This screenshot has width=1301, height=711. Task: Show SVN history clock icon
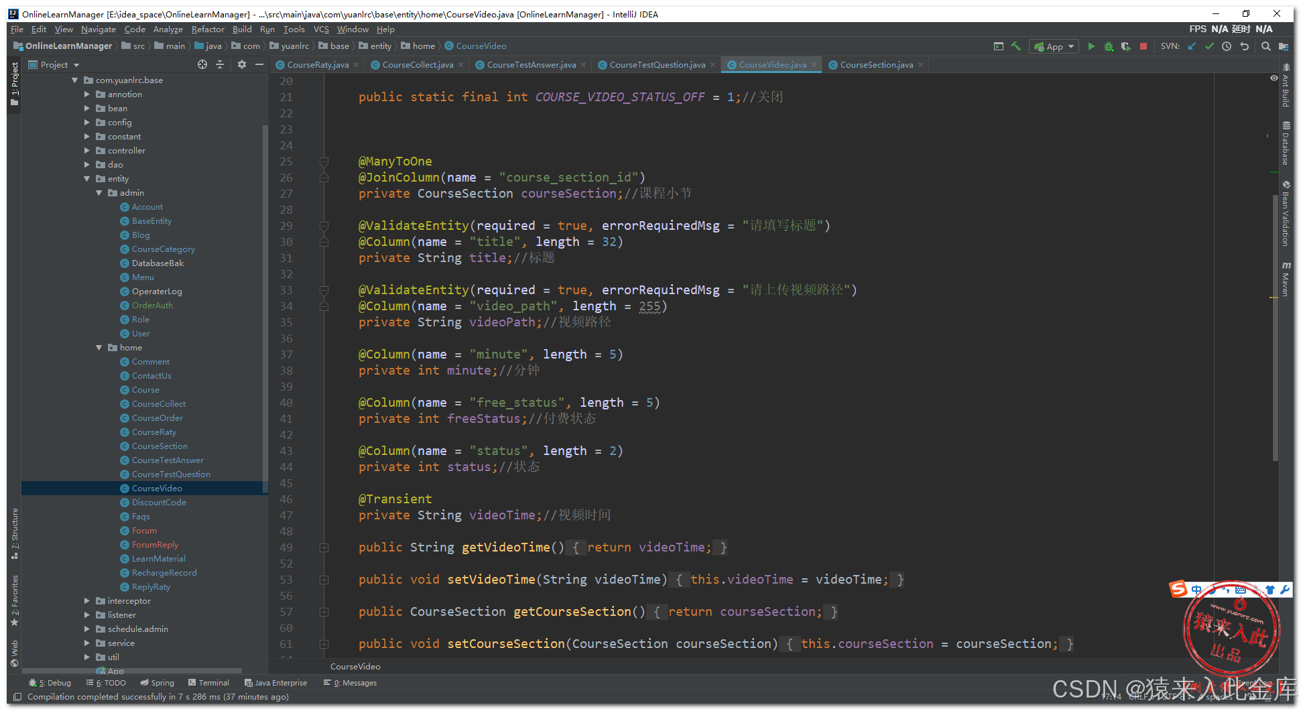tap(1227, 46)
